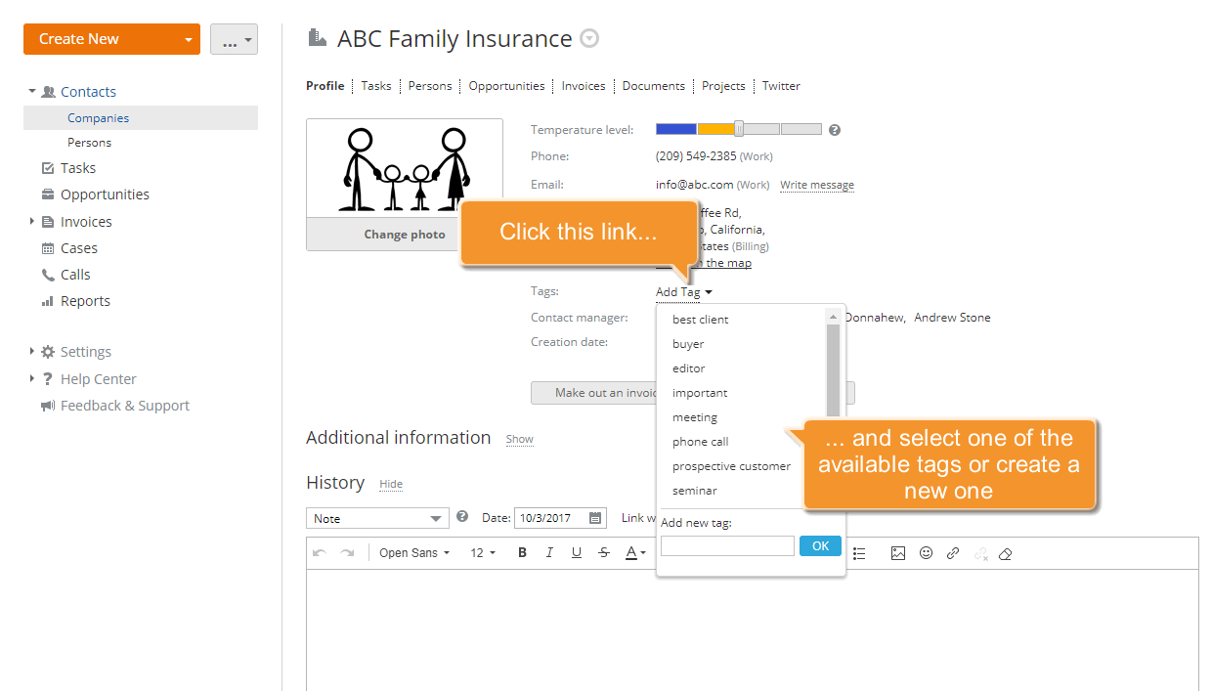
Task: Adjust the Temperature level slider handle
Action: pyautogui.click(x=739, y=129)
